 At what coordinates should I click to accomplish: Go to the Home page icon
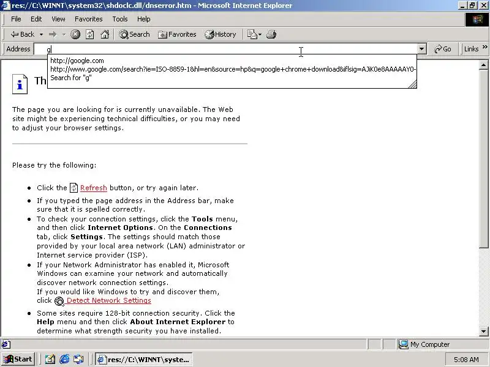[105, 34]
